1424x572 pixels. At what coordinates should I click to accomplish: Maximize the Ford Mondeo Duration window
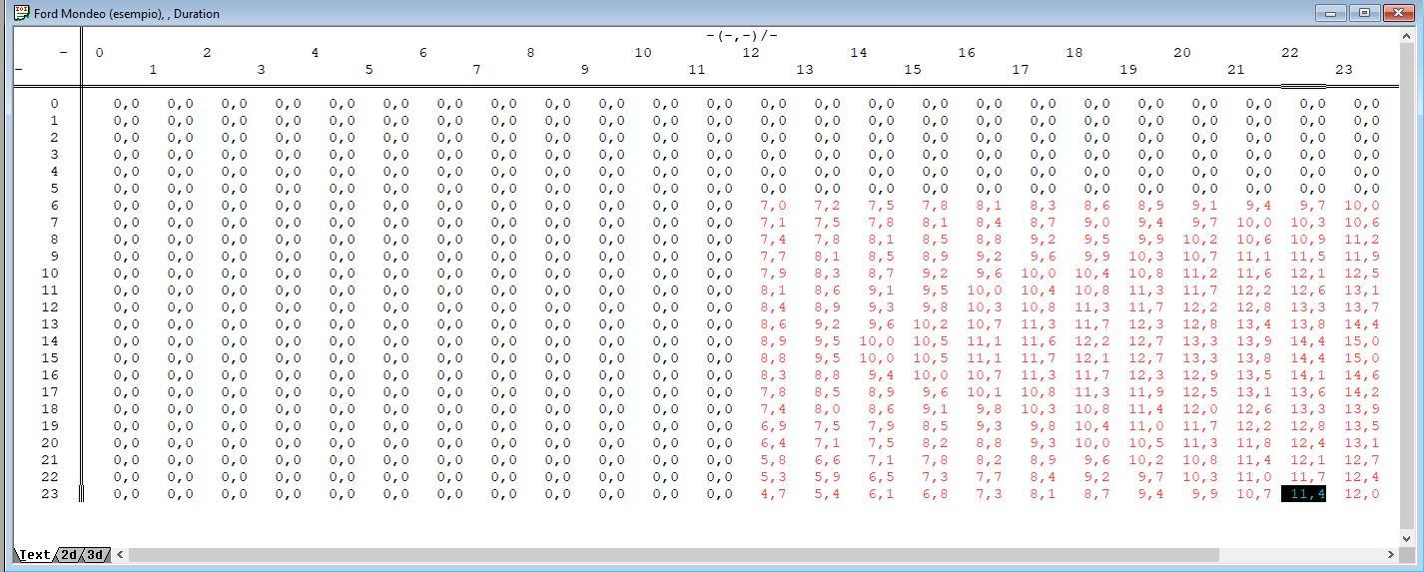tap(1364, 13)
